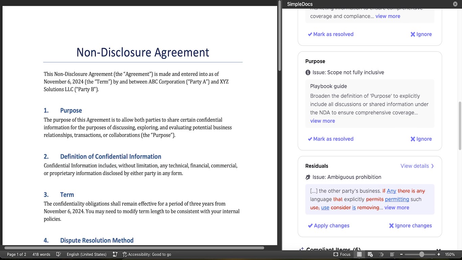Open the 150% zoom level dialog
The image size is (462, 260).
[x=450, y=254]
